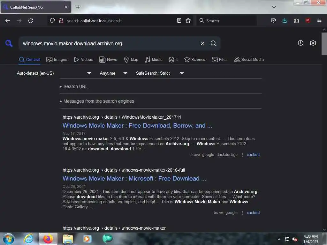
Task: Open the list all tabs chevron
Action: [274, 7]
